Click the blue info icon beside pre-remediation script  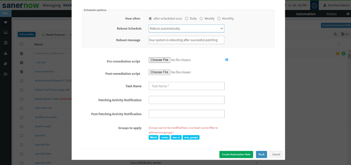(x=227, y=60)
